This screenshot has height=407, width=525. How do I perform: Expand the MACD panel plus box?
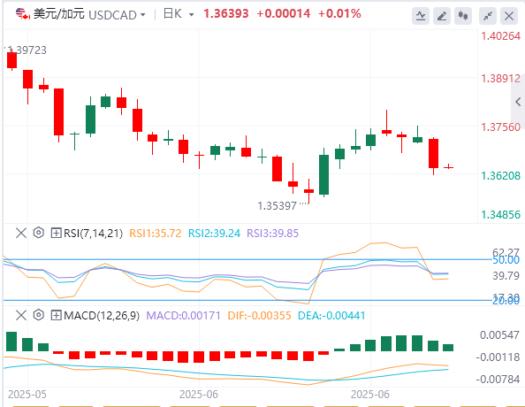pyautogui.click(x=56, y=316)
